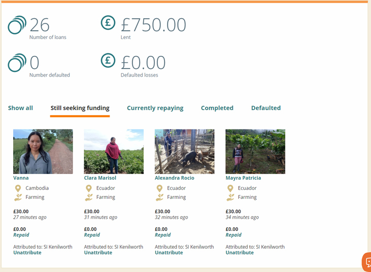The width and height of the screenshot is (371, 272).
Task: Click the Still seeking funding tab
Action: pos(80,108)
